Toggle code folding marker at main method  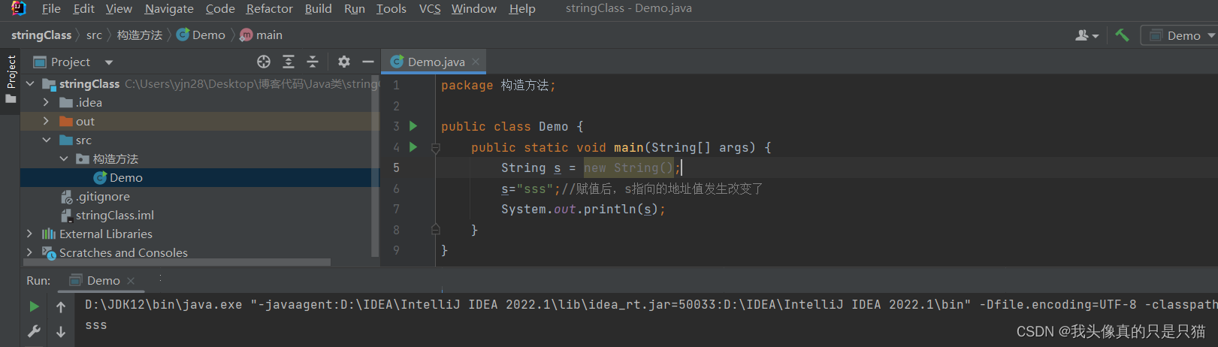[435, 148]
